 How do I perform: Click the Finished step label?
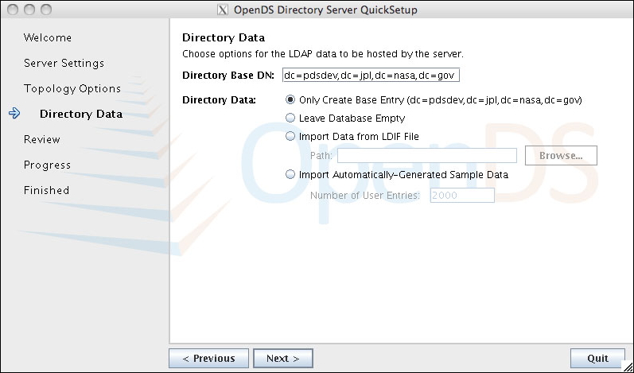(46, 190)
